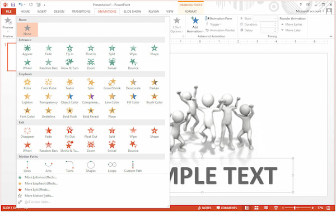Apply Grow & Turn entrance effect
336x212 pixels.
[x=69, y=64]
